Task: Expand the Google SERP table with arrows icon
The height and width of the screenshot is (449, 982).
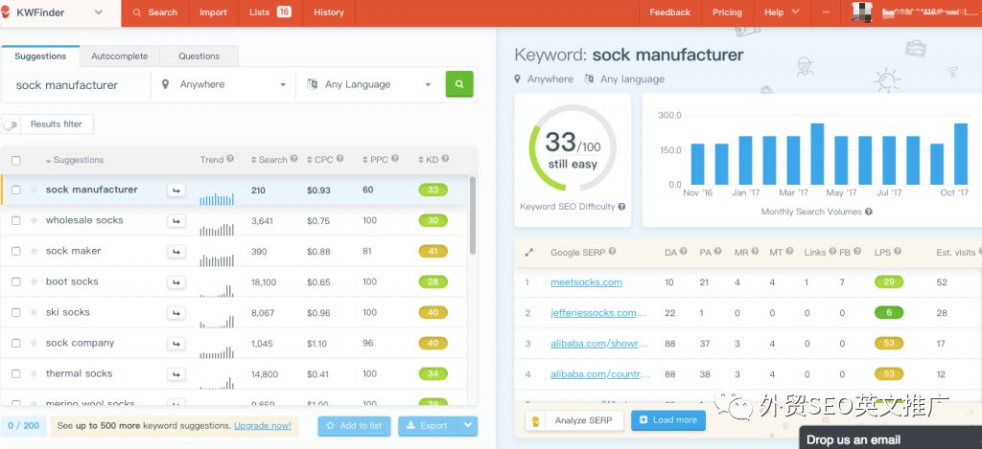Action: coord(528,253)
